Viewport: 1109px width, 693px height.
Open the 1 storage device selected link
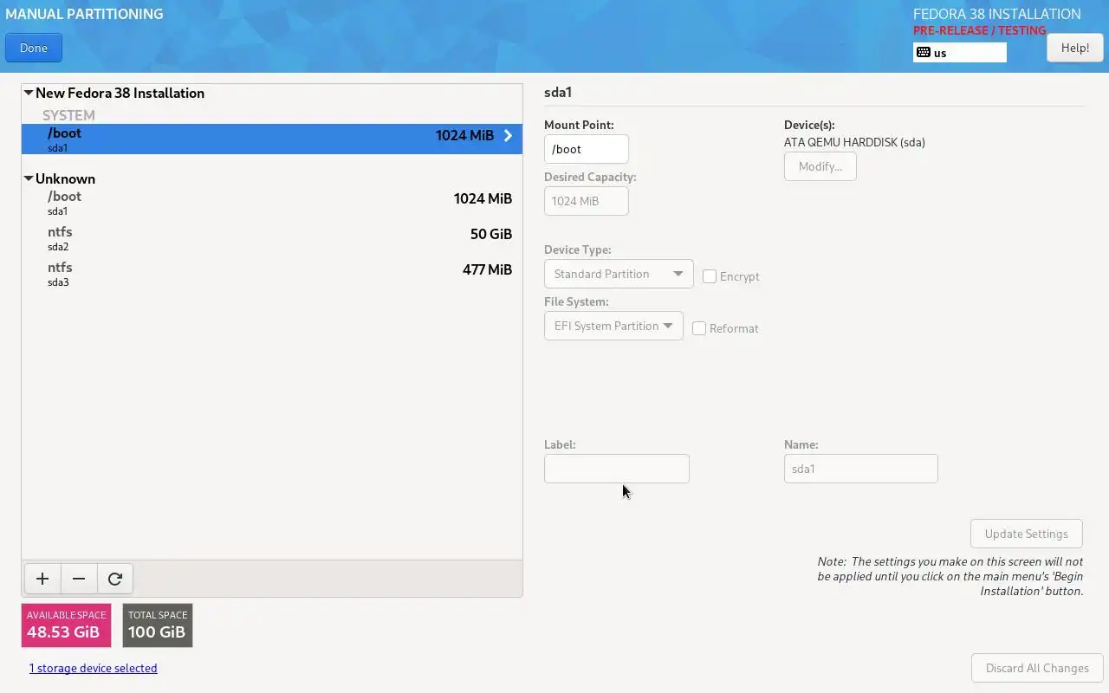pos(94,668)
